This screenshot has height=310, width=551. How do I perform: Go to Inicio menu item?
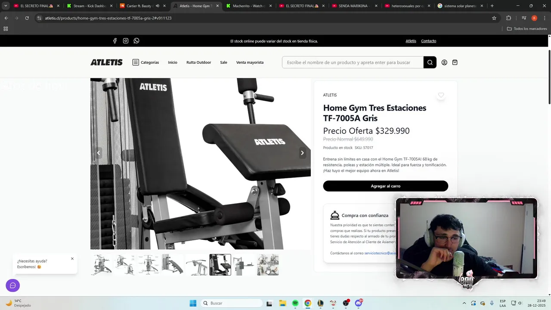[173, 62]
